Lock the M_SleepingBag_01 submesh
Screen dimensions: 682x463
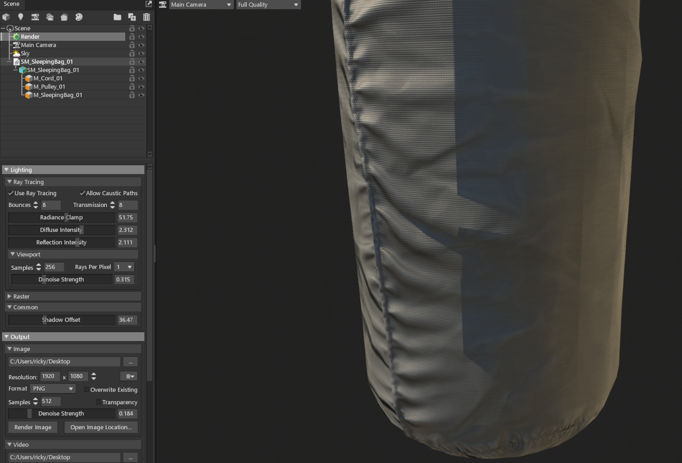tap(132, 95)
